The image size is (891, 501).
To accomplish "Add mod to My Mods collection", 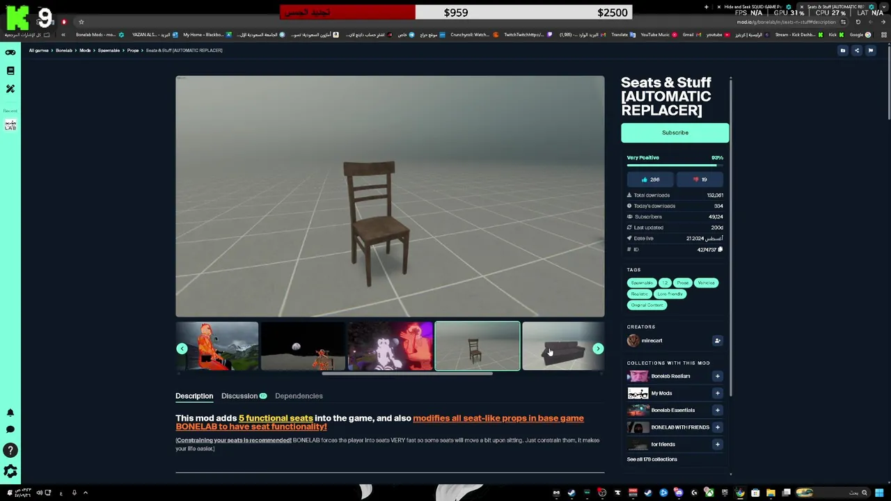I will 717,393.
